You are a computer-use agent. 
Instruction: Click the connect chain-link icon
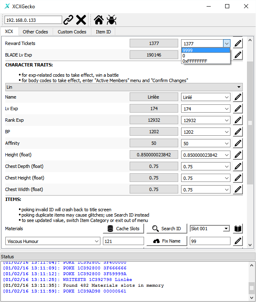(68, 20)
